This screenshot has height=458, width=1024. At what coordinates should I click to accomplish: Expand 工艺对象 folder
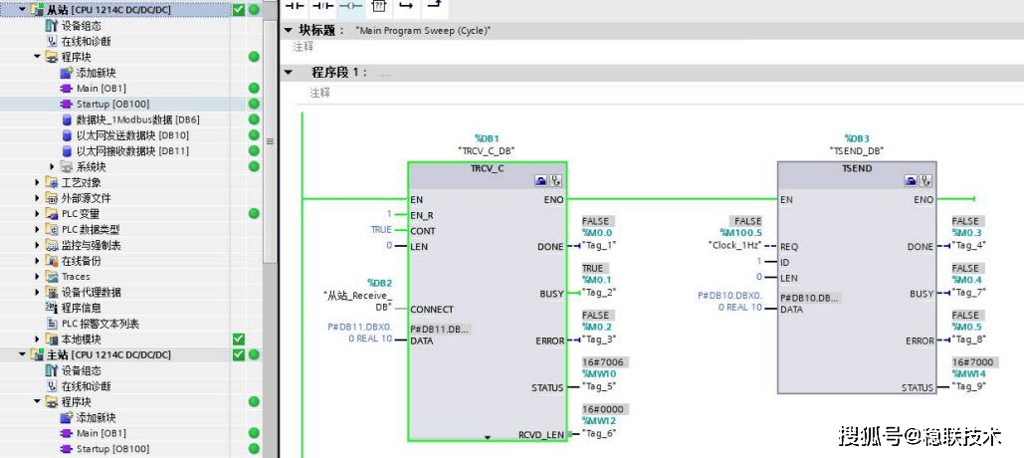37,182
